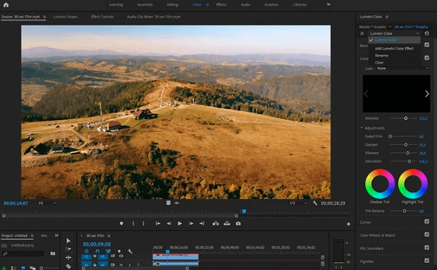Screen dimensions: 437x270
Task: Toggle the Curves section checkbox
Action: (x=427, y=222)
